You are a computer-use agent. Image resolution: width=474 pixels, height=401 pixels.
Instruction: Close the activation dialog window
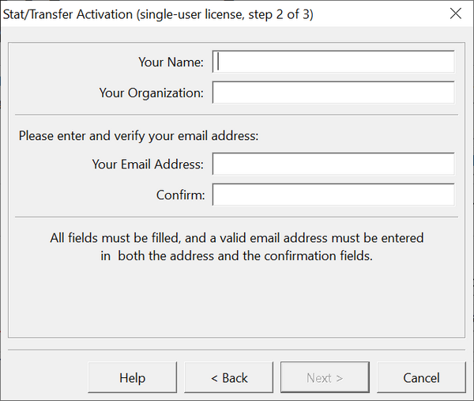pyautogui.click(x=455, y=13)
